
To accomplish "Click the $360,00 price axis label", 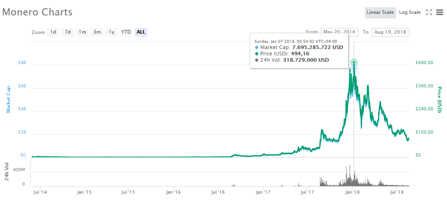I will pyautogui.click(x=424, y=86).
